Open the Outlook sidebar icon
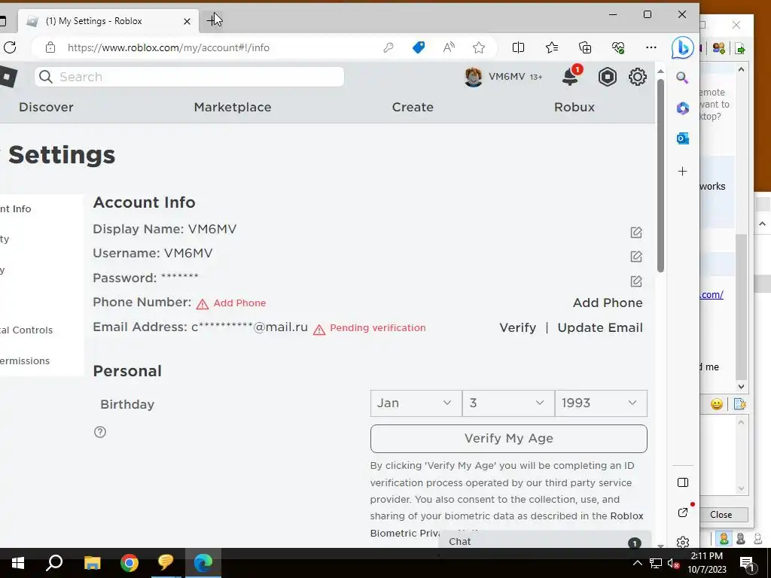This screenshot has height=578, width=771. coord(682,138)
